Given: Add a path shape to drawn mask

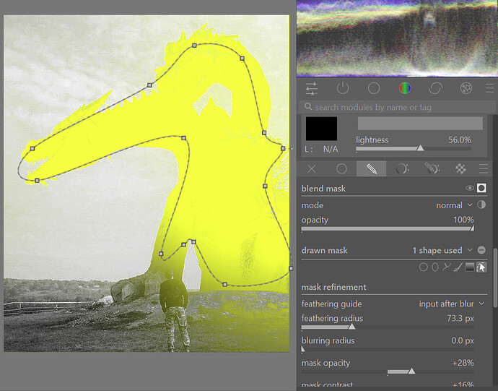Looking at the screenshot, I should pyautogui.click(x=447, y=267).
